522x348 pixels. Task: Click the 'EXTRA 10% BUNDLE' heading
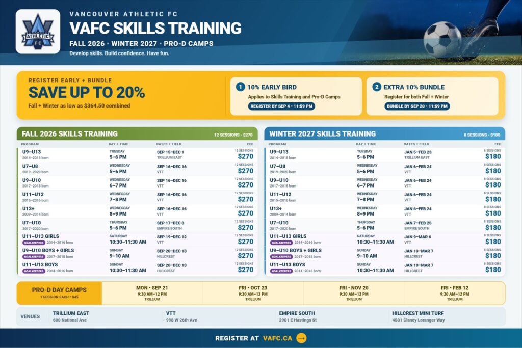pyautogui.click(x=414, y=87)
